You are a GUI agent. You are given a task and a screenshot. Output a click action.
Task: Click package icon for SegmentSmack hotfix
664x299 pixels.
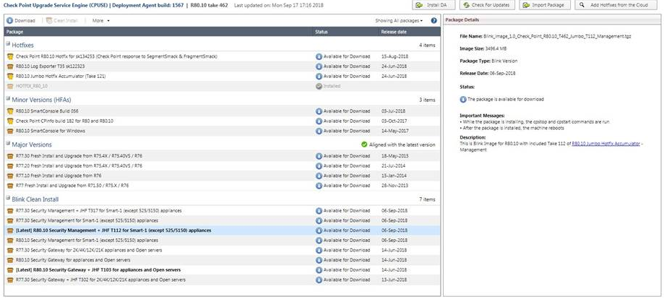click(10, 56)
